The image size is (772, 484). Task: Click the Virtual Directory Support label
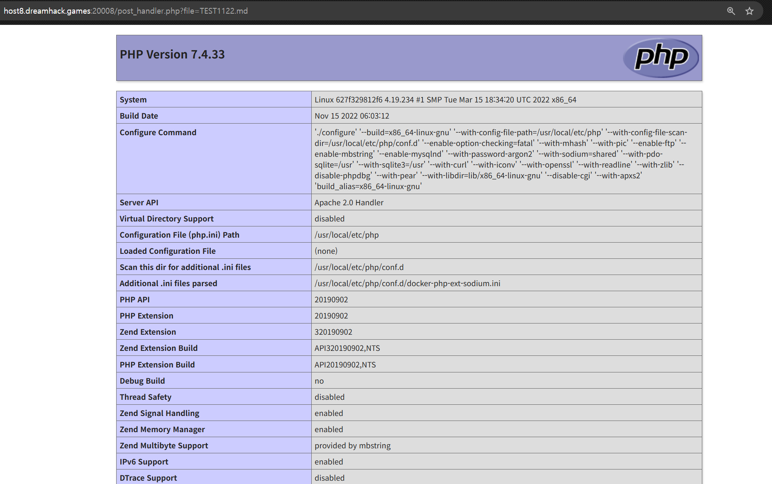166,219
